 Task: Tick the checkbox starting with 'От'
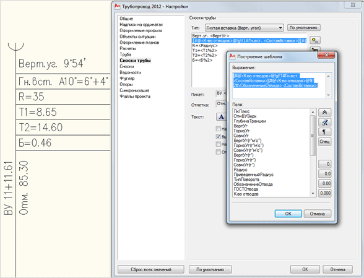(x=218, y=152)
